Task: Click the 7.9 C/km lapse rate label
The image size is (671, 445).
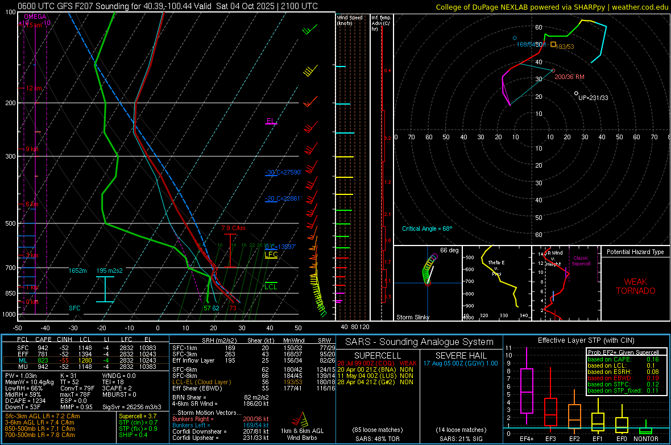Action: pos(233,228)
